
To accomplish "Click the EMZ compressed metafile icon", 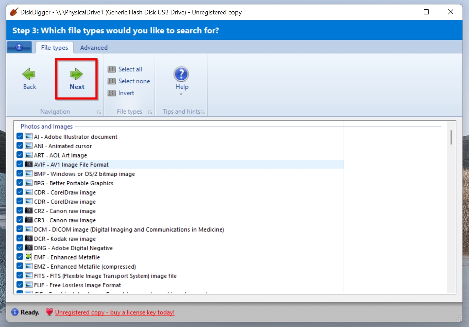I will pos(29,266).
